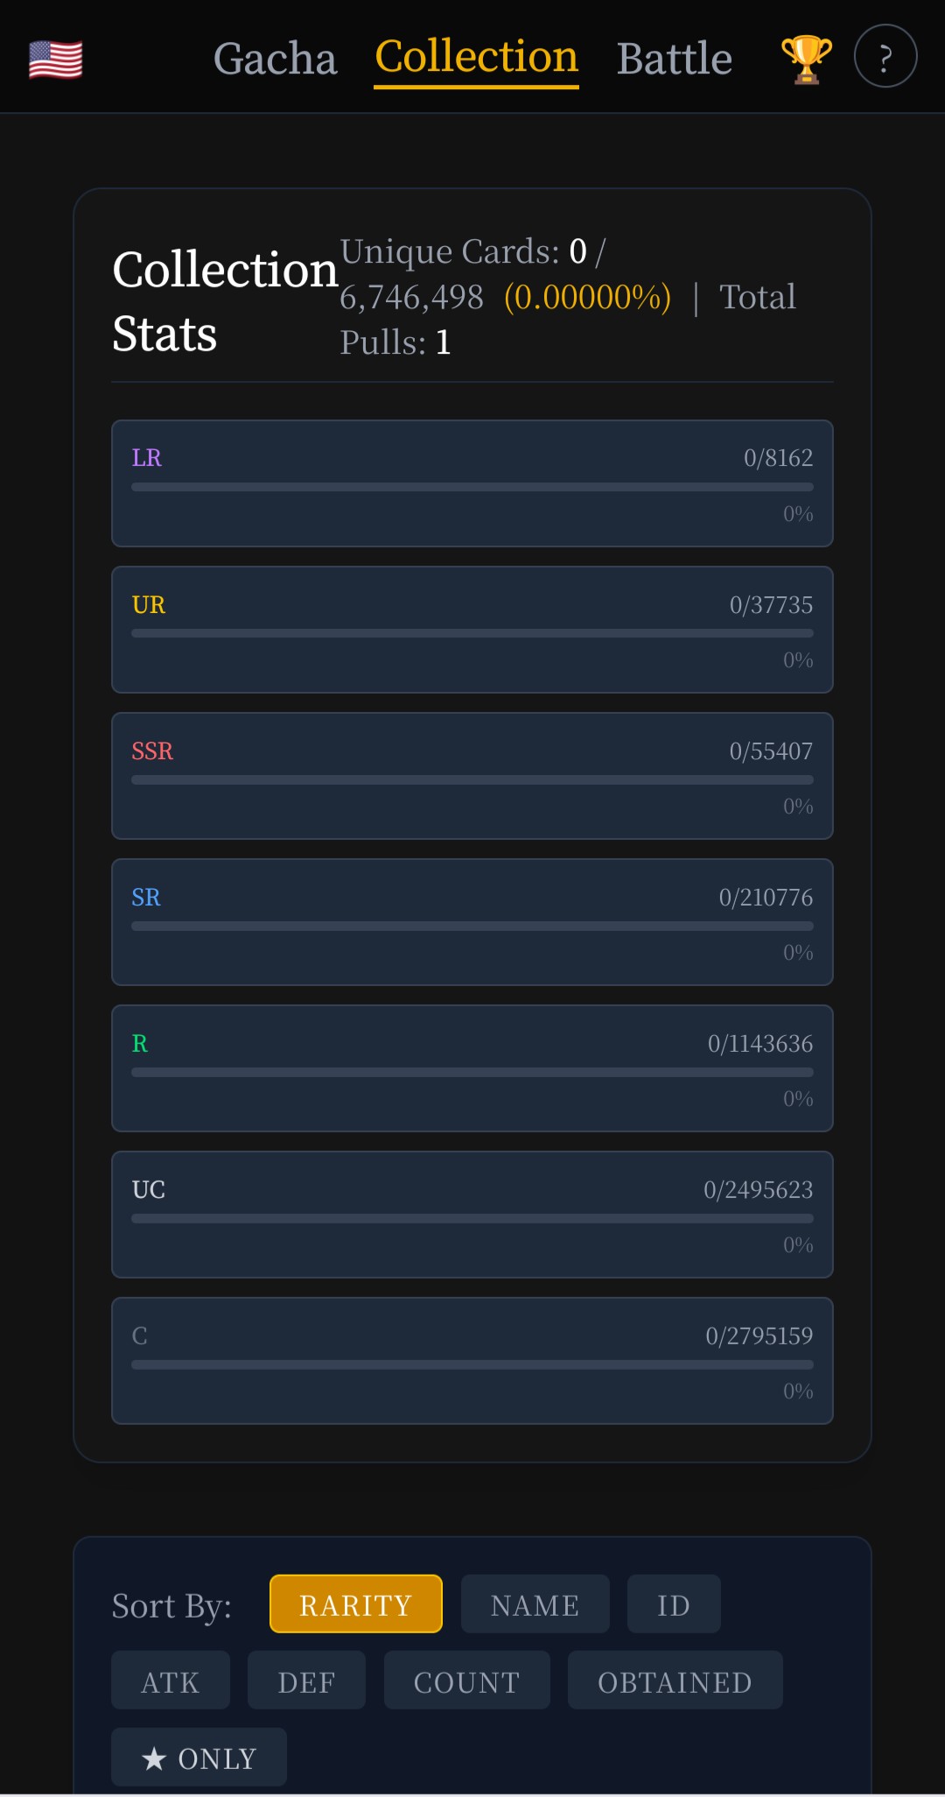Screen dimensions: 945x1797
Task: Click the question mark help icon
Action: 885,57
